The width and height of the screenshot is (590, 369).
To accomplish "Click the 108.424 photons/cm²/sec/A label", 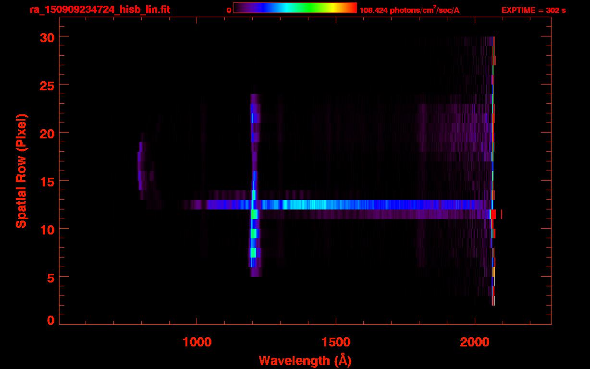I will tap(409, 10).
